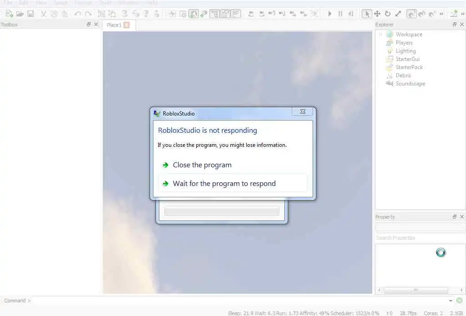Select Workspace in Explorer
Image resolution: width=466 pixels, height=316 pixels.
409,35
